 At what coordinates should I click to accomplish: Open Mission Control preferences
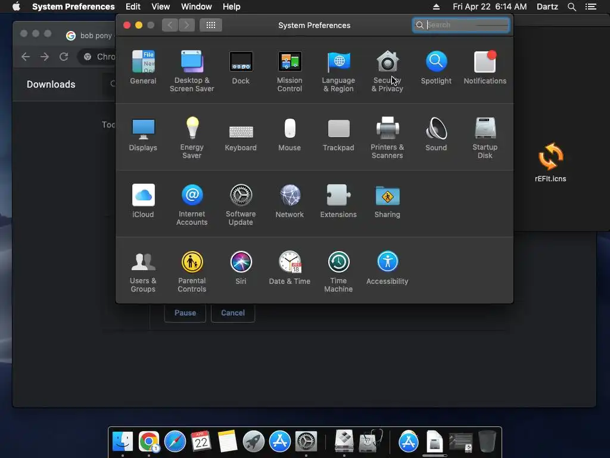point(290,72)
